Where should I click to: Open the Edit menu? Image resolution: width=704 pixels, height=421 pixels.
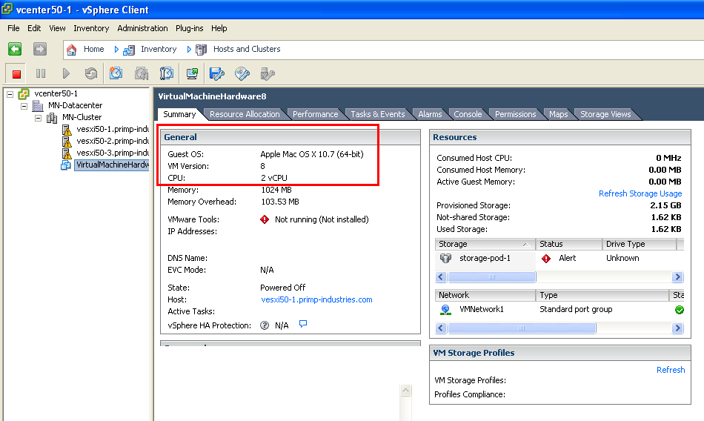34,28
